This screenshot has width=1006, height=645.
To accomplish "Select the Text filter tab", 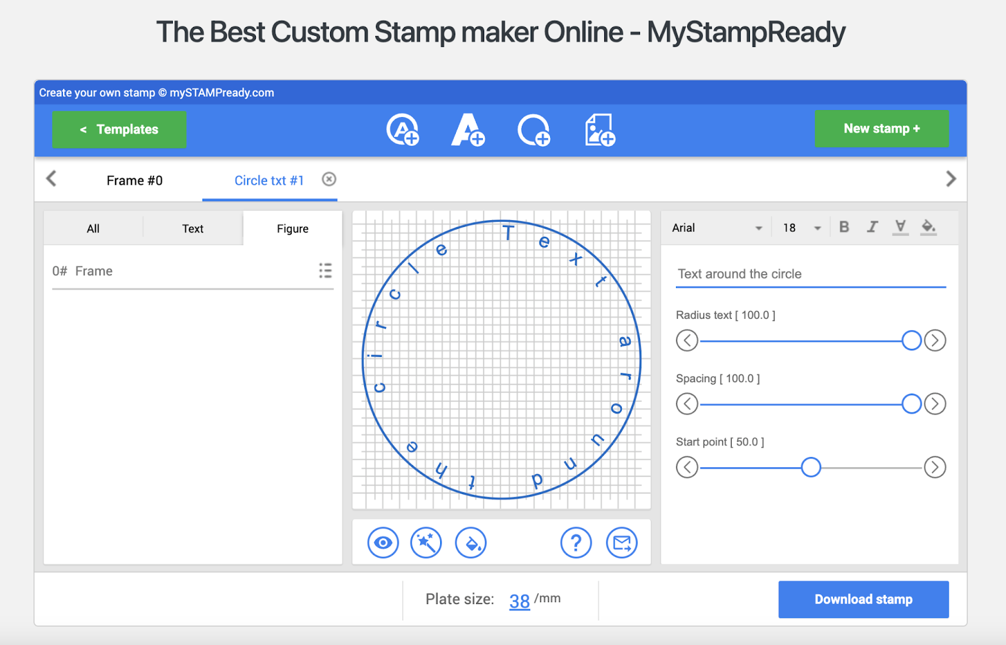I will [192, 229].
